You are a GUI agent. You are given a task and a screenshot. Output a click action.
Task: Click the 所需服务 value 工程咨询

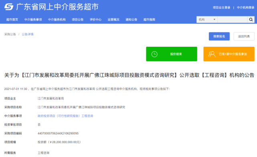[43, 153]
